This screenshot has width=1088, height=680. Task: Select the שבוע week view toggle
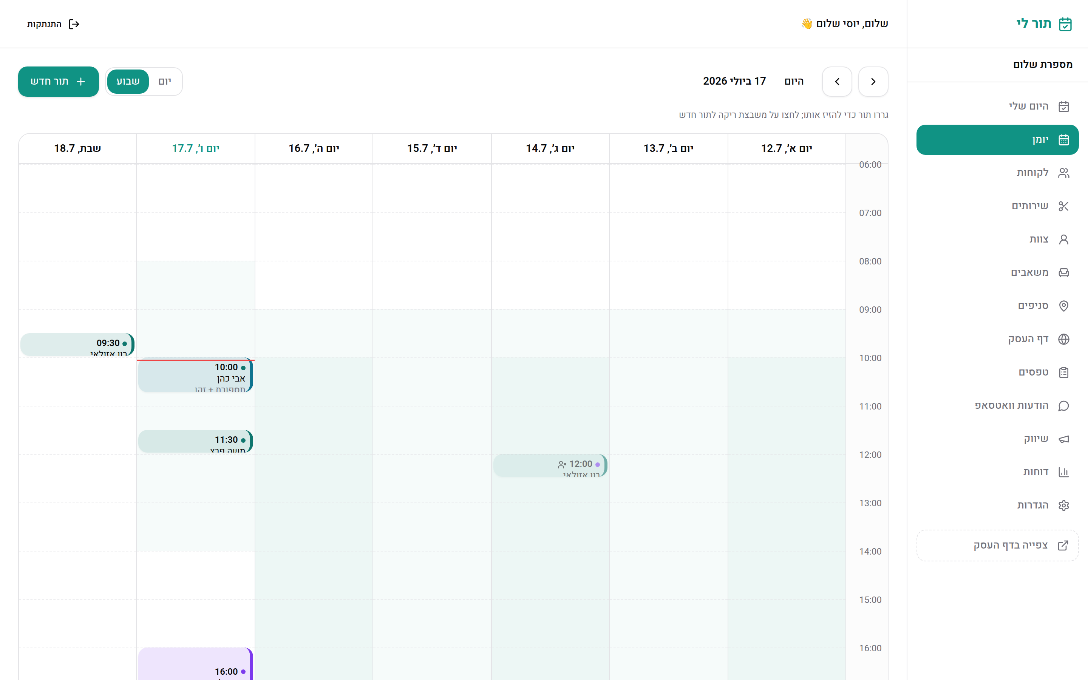(128, 81)
